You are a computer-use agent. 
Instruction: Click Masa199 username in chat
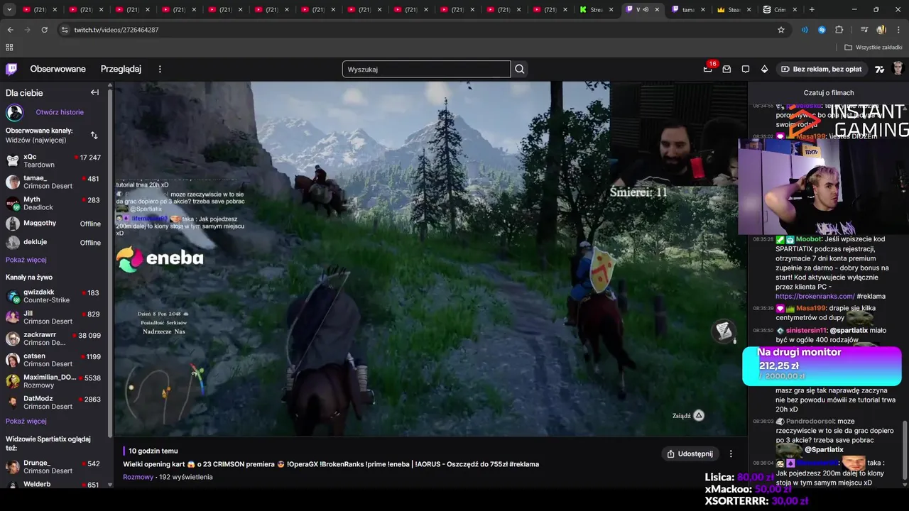(x=810, y=308)
